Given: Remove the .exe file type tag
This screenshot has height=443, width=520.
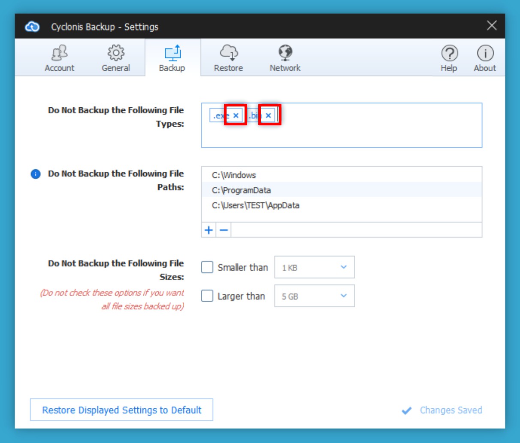Looking at the screenshot, I should (x=236, y=115).
